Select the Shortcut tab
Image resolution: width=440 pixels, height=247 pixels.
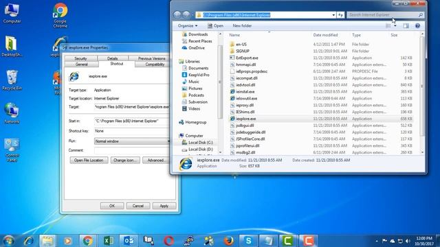pos(117,64)
